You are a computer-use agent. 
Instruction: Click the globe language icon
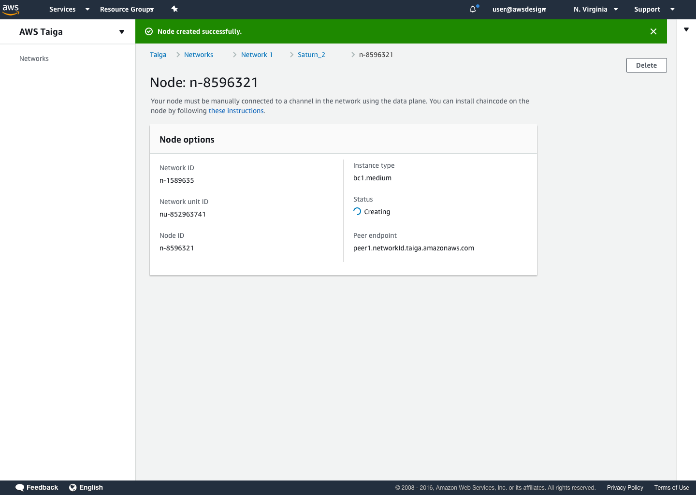tap(72, 487)
